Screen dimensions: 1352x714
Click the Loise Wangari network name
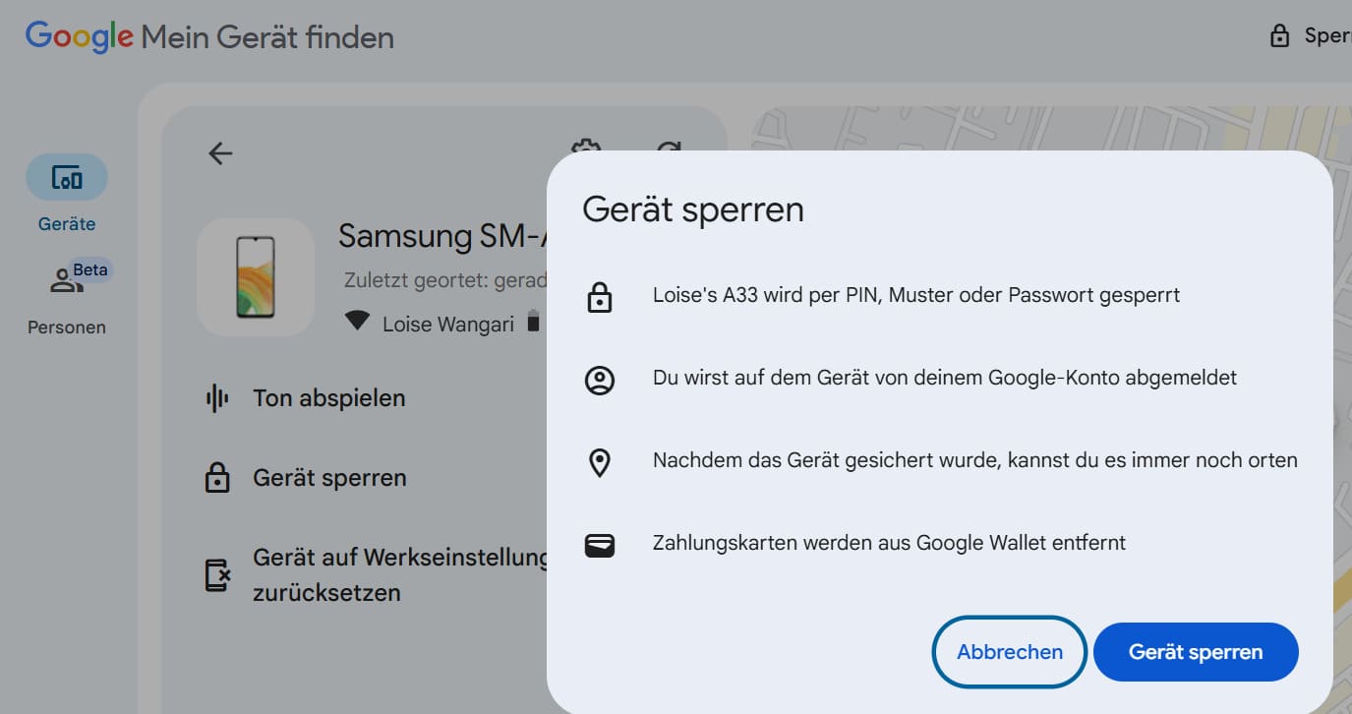(x=448, y=324)
